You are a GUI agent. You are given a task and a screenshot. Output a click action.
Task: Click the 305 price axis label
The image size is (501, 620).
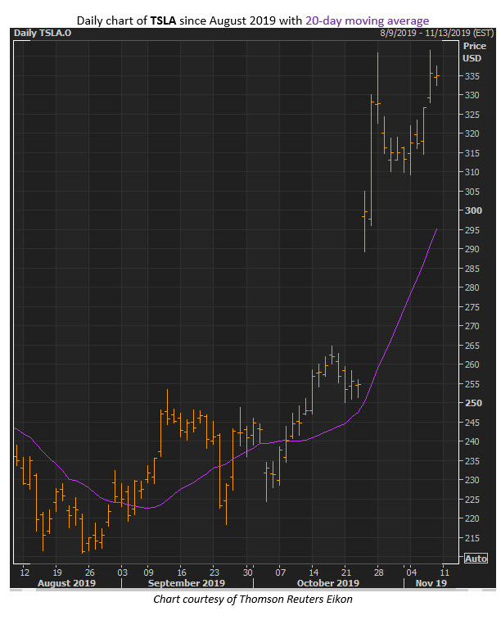pyautogui.click(x=472, y=192)
